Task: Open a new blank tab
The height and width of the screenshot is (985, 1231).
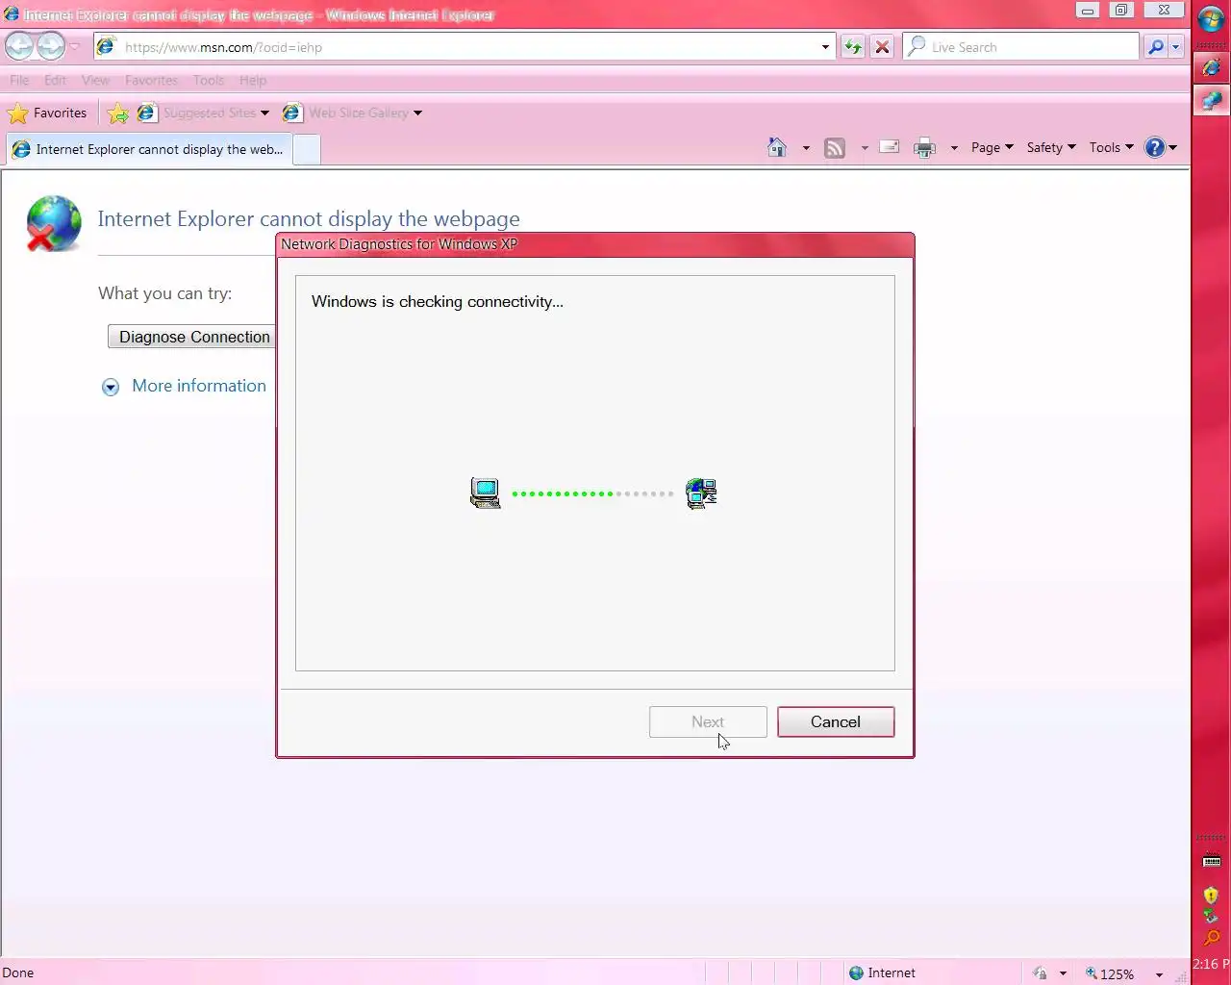Action: pyautogui.click(x=306, y=150)
